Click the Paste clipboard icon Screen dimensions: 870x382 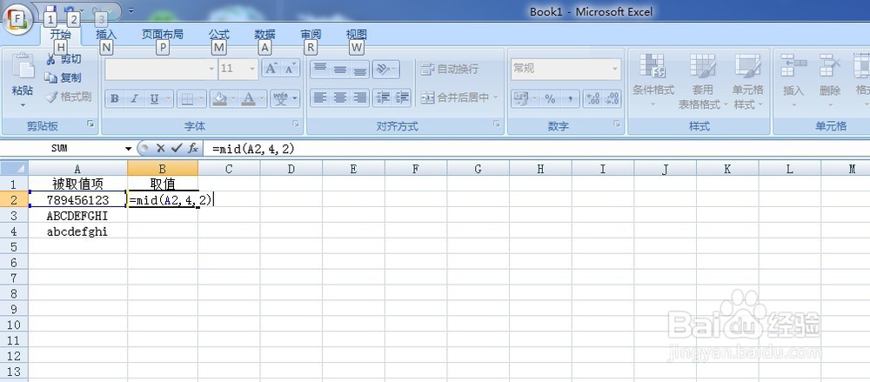pos(23,66)
